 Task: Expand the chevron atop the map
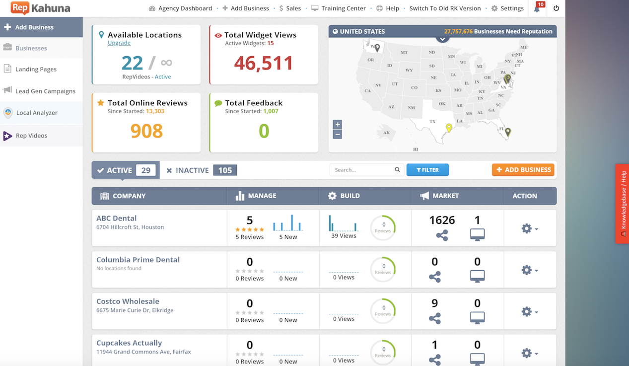(442, 39)
